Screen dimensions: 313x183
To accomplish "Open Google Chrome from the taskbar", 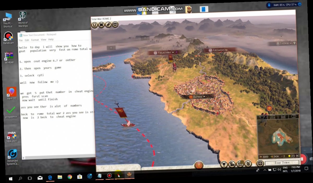I will [70, 177].
